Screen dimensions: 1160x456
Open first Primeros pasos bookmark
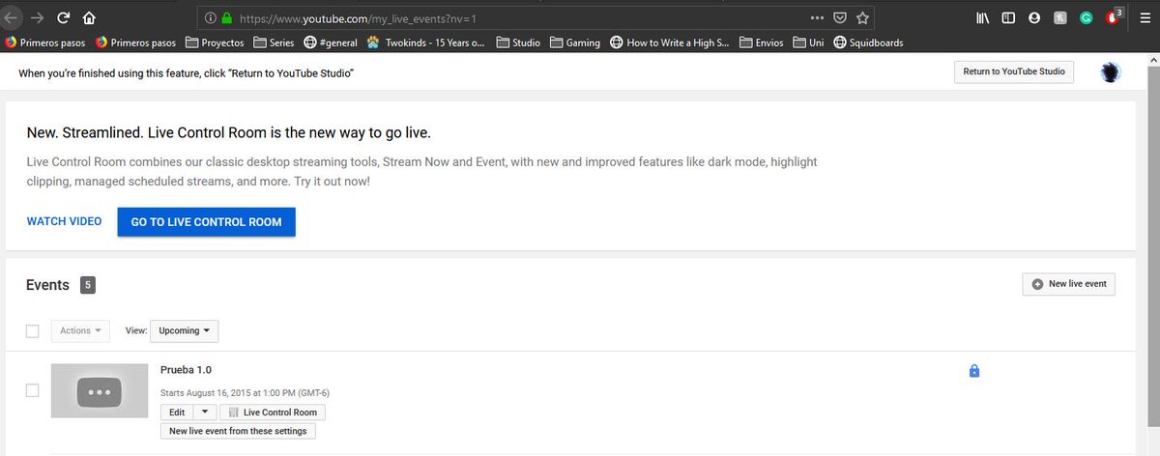click(x=45, y=43)
